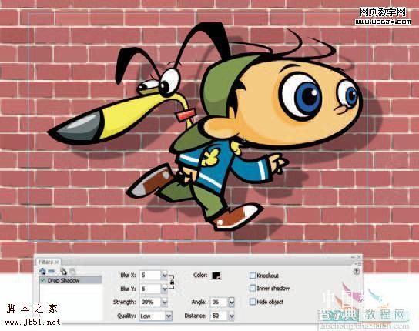
Task: Enable the Hide object checkbox
Action: (x=253, y=302)
